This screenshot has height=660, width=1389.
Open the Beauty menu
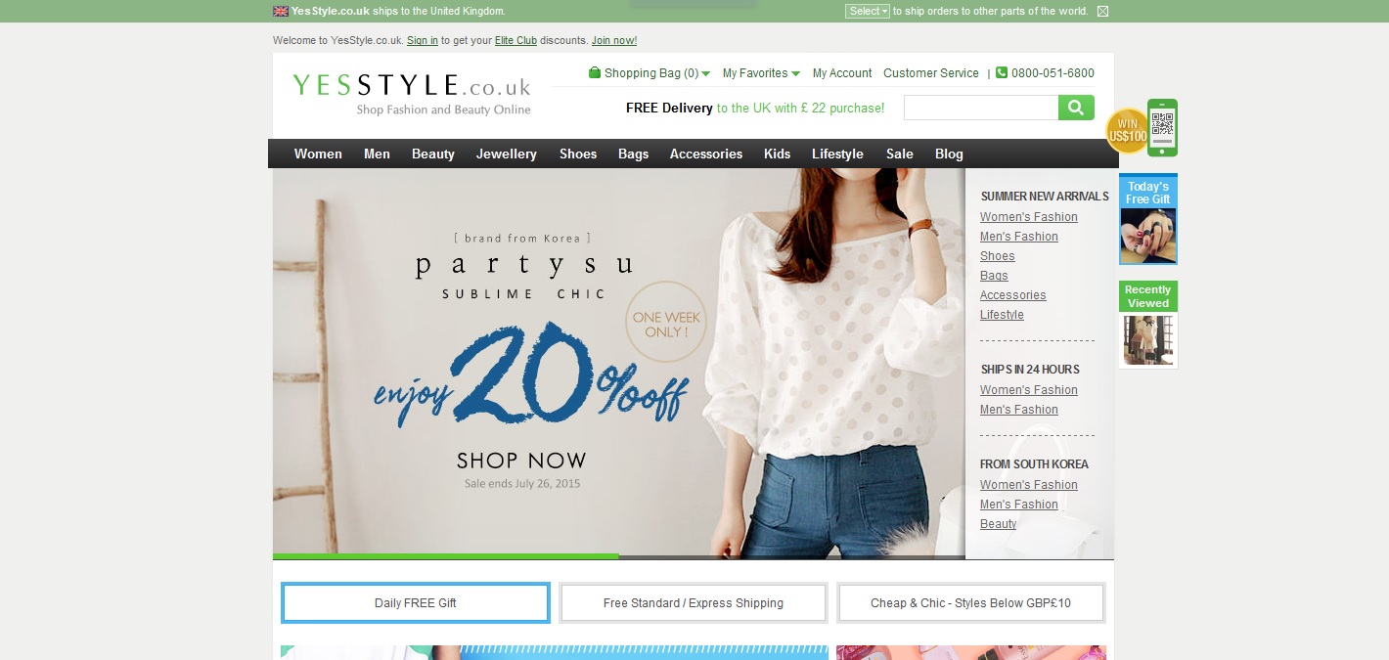433,154
